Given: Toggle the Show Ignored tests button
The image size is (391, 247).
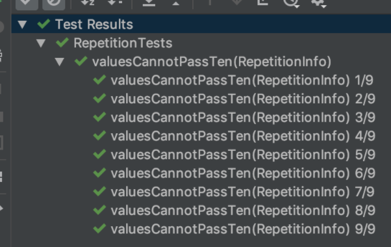Looking at the screenshot, I should coord(54,3).
